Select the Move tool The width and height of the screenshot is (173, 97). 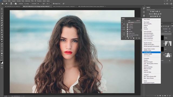pos(2,9)
